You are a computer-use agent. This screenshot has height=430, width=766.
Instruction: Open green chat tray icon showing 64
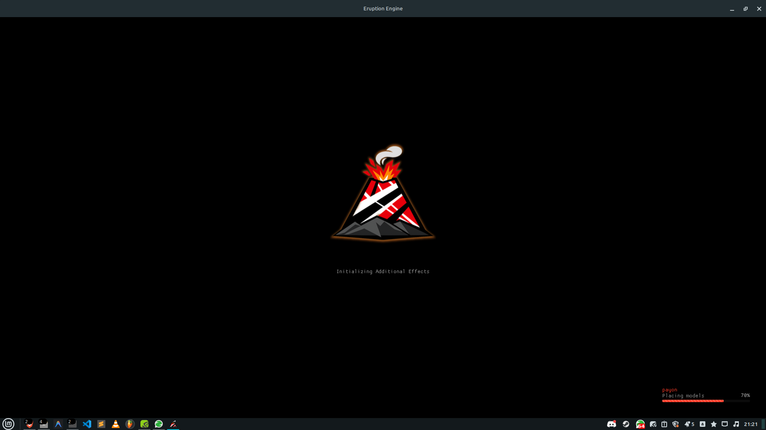640,424
